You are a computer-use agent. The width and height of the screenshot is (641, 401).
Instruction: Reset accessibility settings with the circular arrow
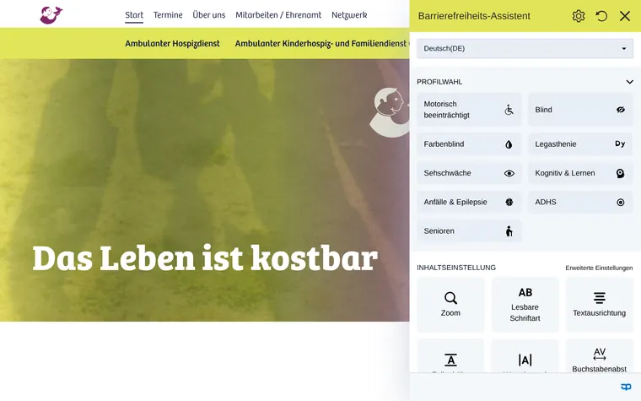[x=601, y=16]
